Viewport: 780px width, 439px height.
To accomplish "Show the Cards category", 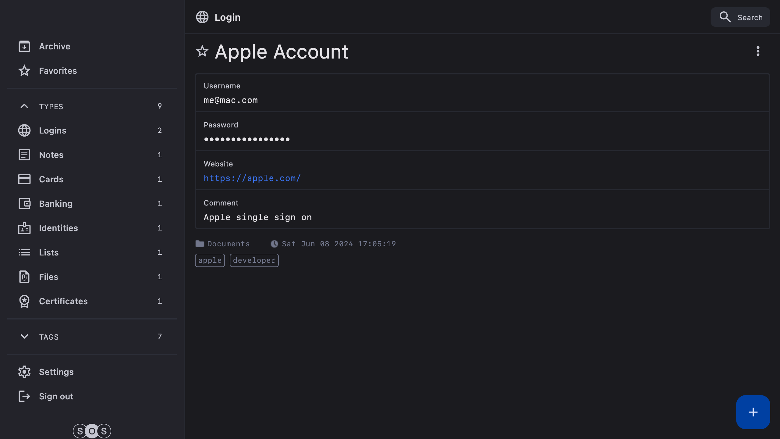I will pyautogui.click(x=51, y=179).
